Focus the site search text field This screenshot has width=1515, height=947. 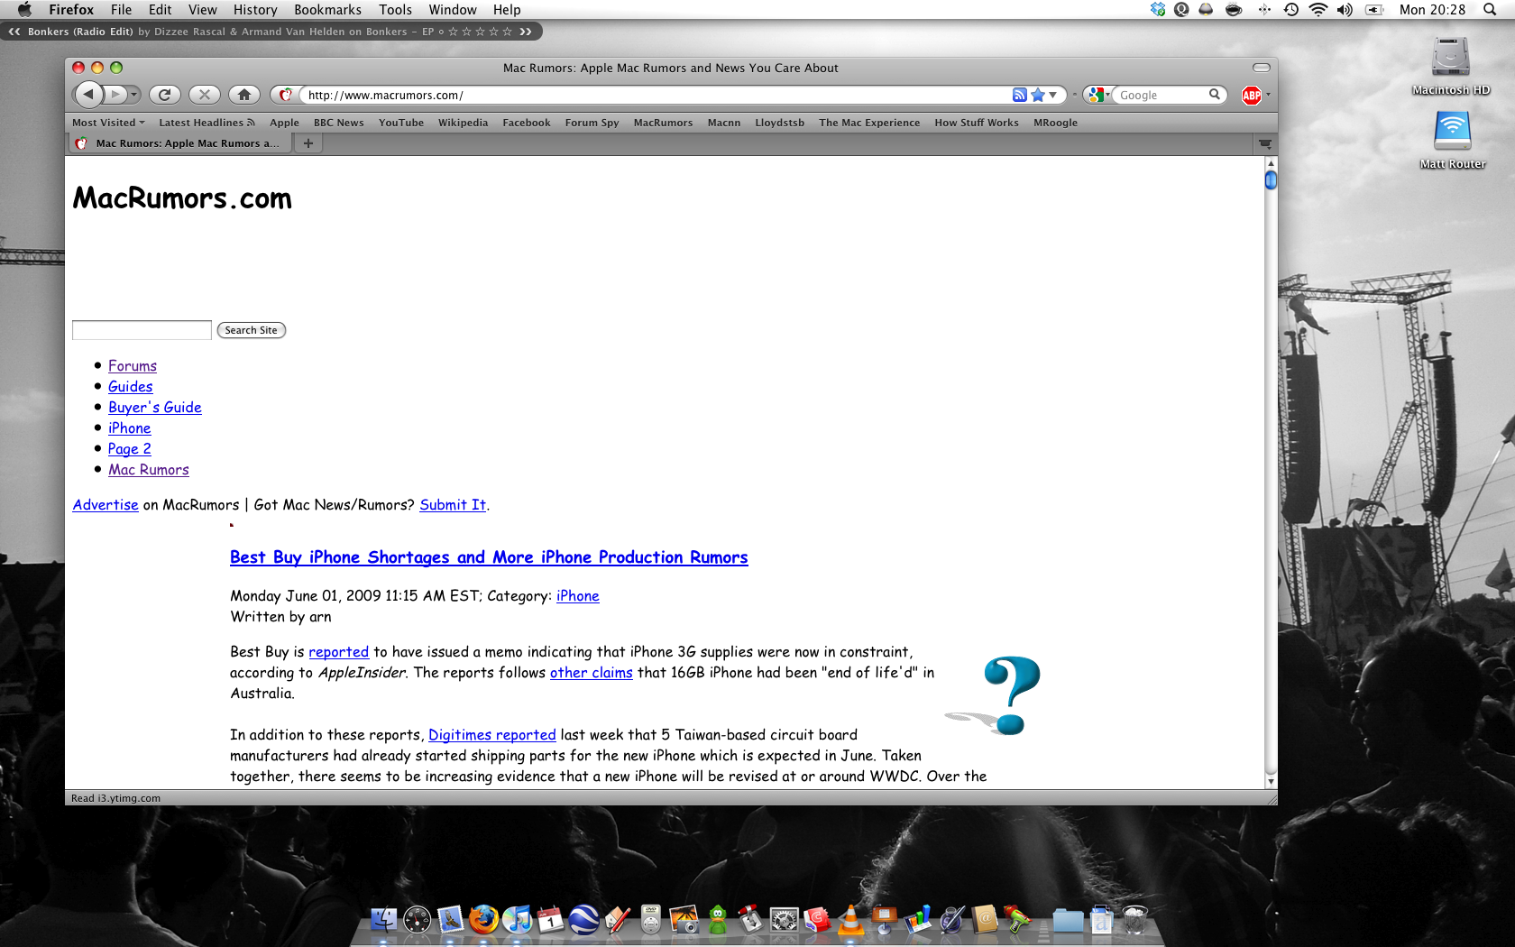coord(142,330)
